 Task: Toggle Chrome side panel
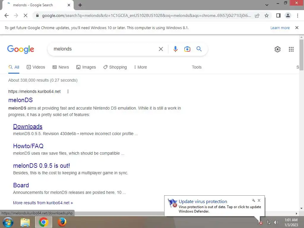pyautogui.click(x=278, y=15)
